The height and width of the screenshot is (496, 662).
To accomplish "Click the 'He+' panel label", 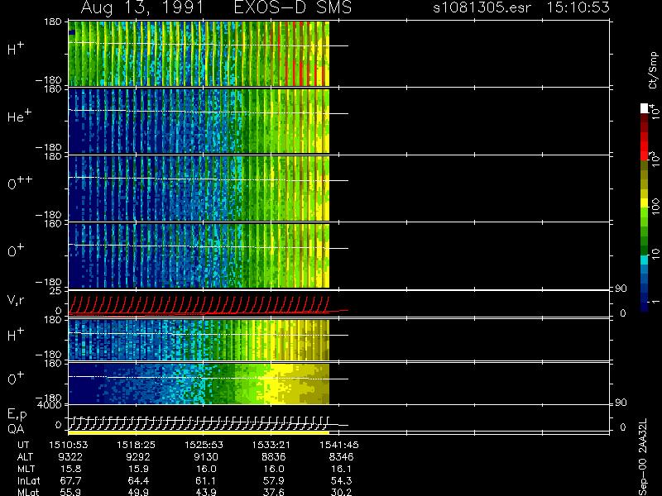I will point(19,116).
